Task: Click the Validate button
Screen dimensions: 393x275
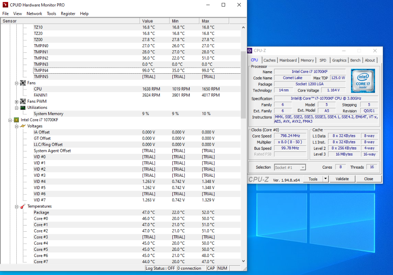Action: tap(342, 179)
